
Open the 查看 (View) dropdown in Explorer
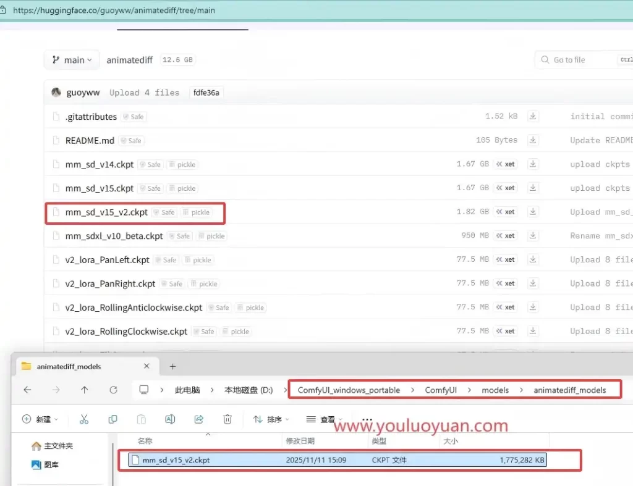click(325, 419)
